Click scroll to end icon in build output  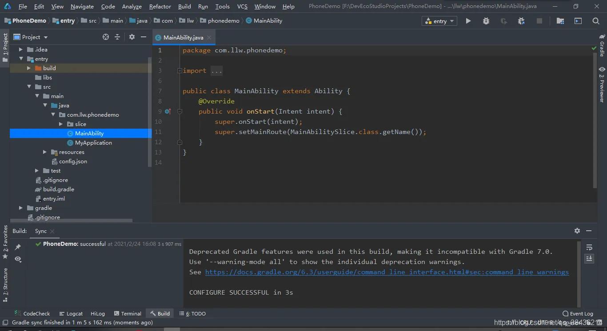pos(589,258)
